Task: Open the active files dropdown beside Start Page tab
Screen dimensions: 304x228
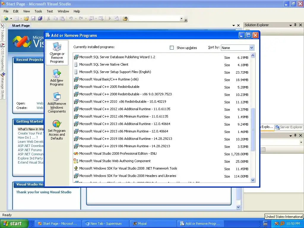Action: tap(234, 26)
